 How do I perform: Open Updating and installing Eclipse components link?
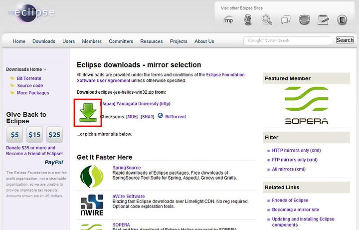(x=303, y=222)
